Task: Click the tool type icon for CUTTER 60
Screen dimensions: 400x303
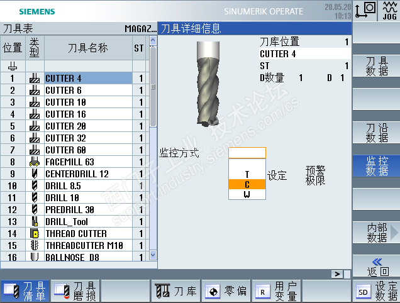Action: coord(35,150)
